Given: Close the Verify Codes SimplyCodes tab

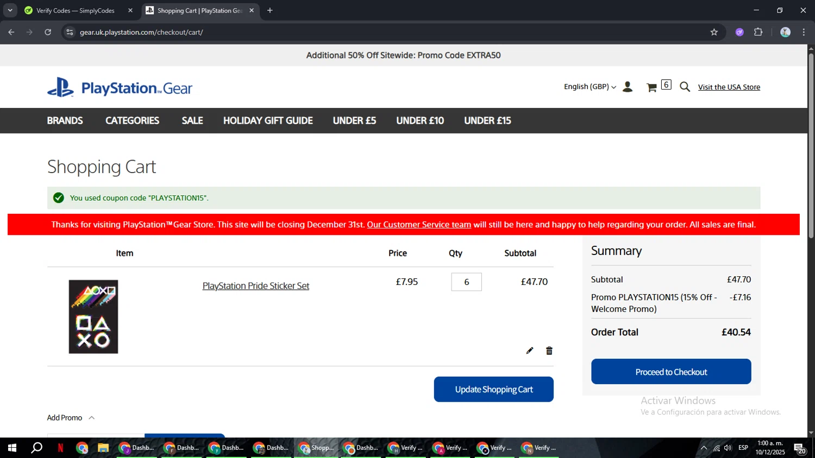Looking at the screenshot, I should click(x=130, y=10).
